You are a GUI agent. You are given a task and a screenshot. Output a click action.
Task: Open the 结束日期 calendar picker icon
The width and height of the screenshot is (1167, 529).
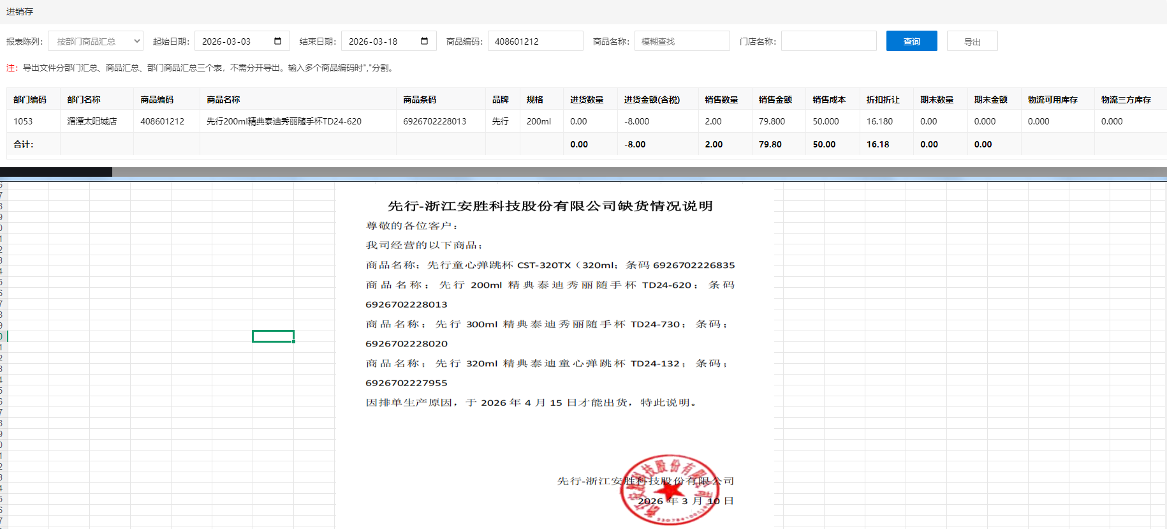pos(424,41)
